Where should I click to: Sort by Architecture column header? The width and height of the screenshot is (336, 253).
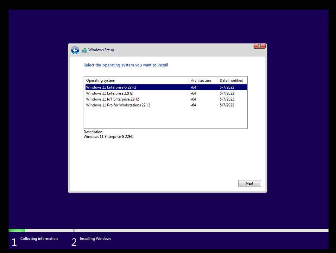point(203,80)
